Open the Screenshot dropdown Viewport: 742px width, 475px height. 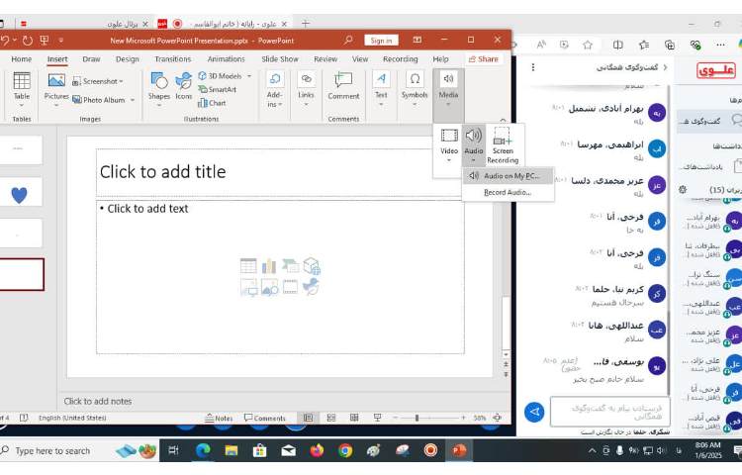[98, 81]
